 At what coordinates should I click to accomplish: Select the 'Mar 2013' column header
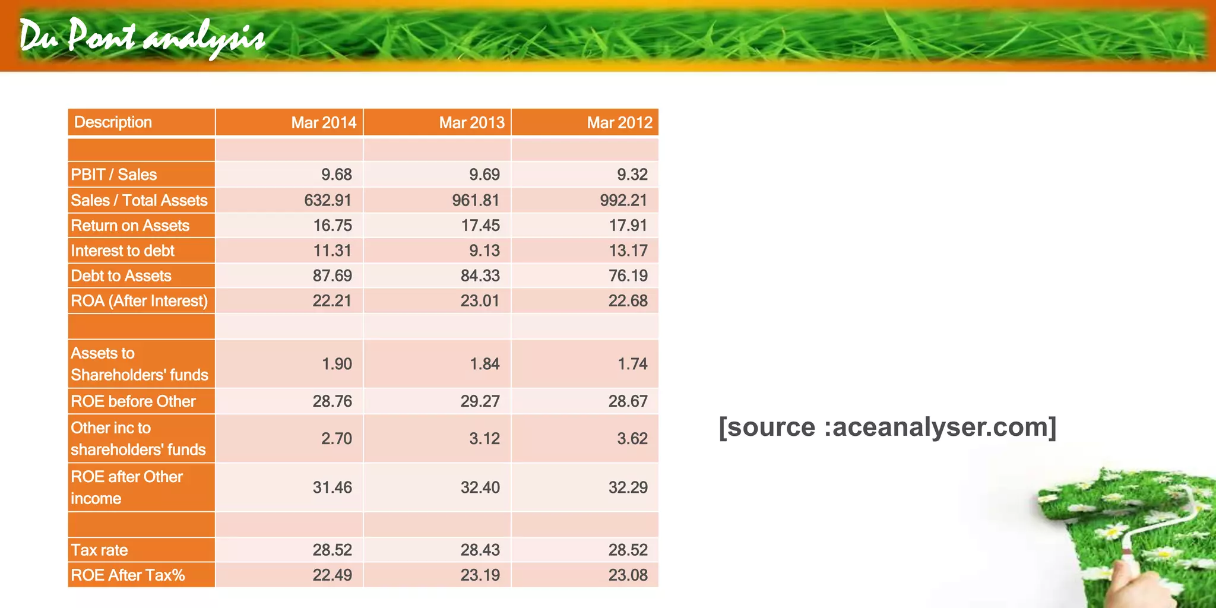(x=471, y=122)
